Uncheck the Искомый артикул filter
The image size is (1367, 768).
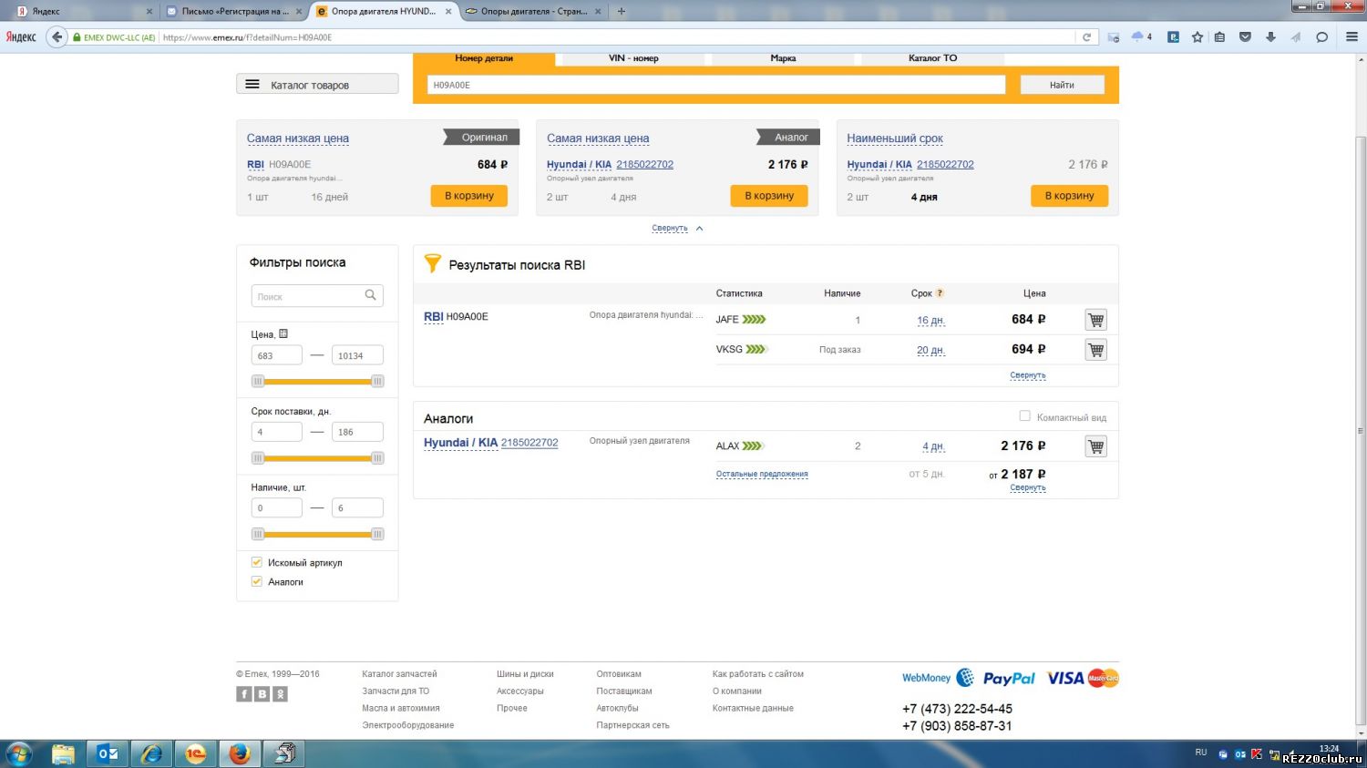tap(257, 562)
